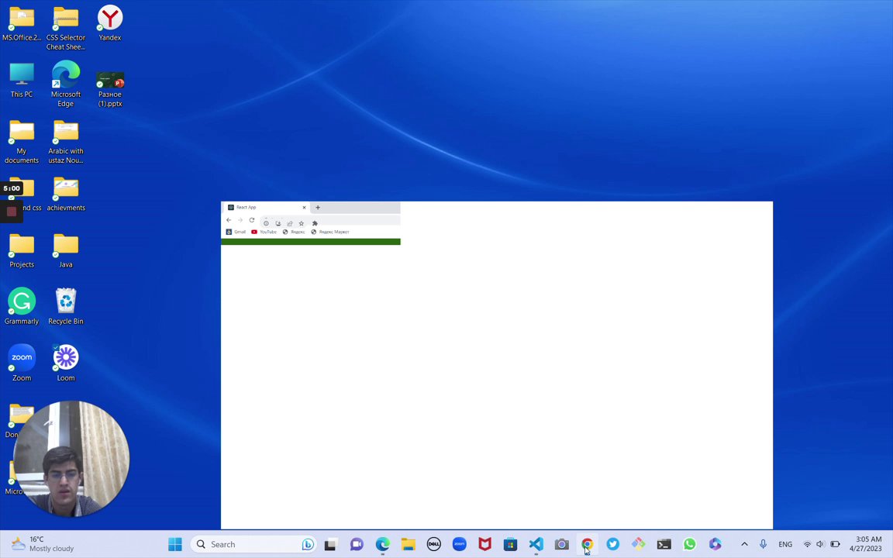Select the This PC desktop icon

click(22, 80)
